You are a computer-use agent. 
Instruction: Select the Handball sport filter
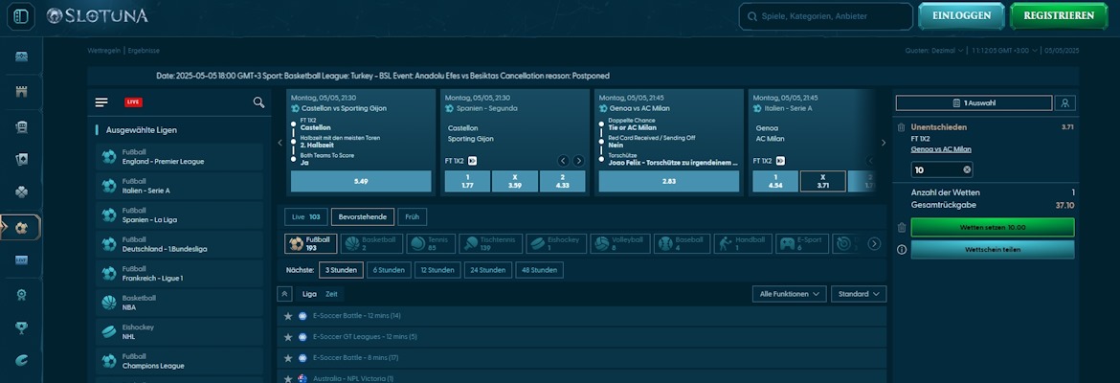point(743,243)
